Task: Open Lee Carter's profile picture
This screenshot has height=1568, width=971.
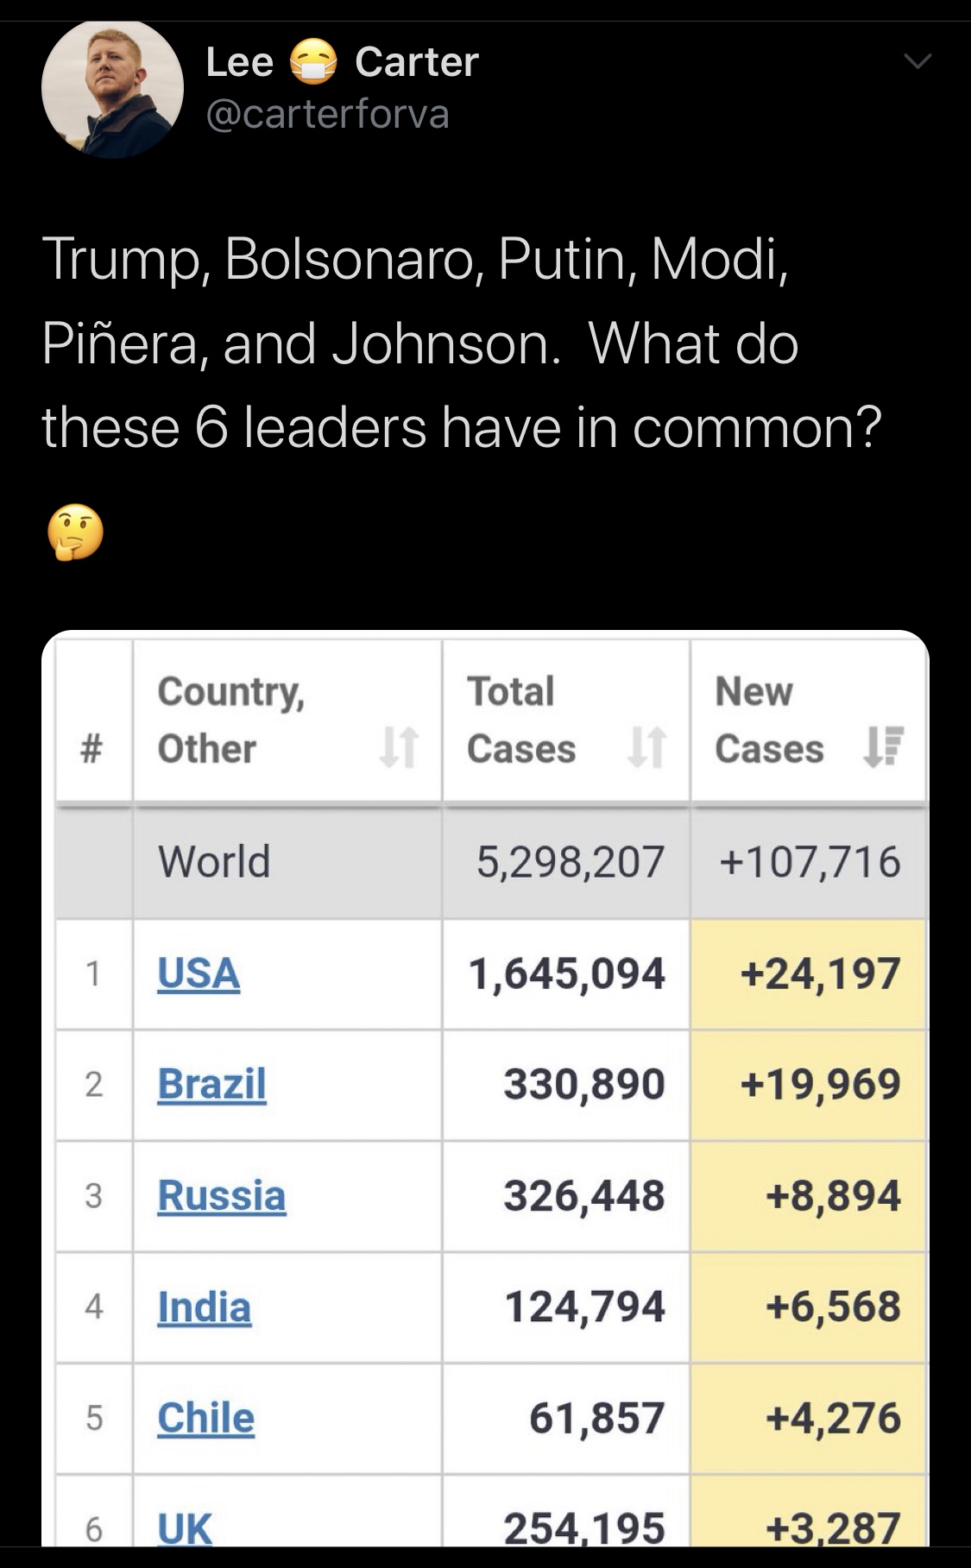Action: click(112, 88)
